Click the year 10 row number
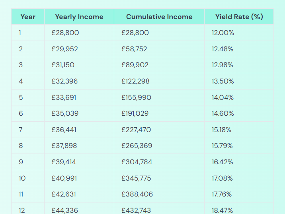 [22, 178]
